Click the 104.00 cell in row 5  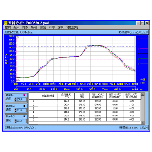click(x=115, y=116)
